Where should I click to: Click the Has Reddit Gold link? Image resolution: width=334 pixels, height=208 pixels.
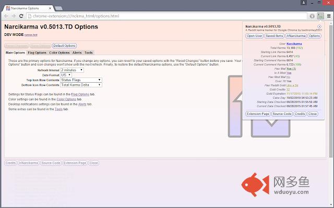click(x=292, y=85)
